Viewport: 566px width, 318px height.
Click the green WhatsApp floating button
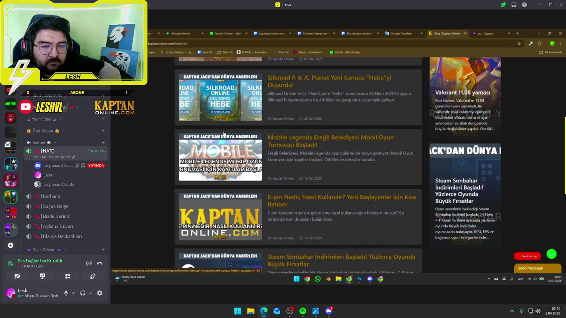[x=551, y=254]
